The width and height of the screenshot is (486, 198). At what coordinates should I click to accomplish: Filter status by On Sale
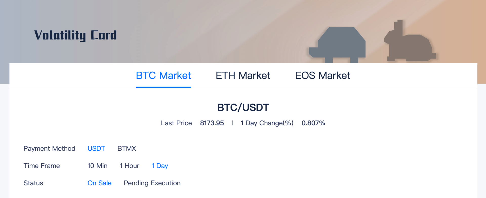(99, 183)
